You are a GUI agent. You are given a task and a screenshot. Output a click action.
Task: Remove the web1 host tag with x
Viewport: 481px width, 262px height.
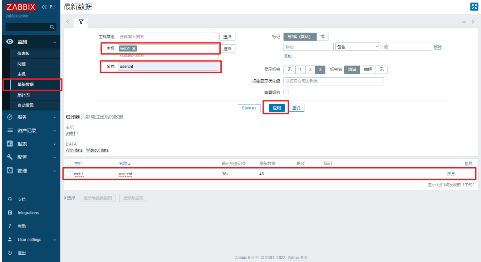click(134, 49)
